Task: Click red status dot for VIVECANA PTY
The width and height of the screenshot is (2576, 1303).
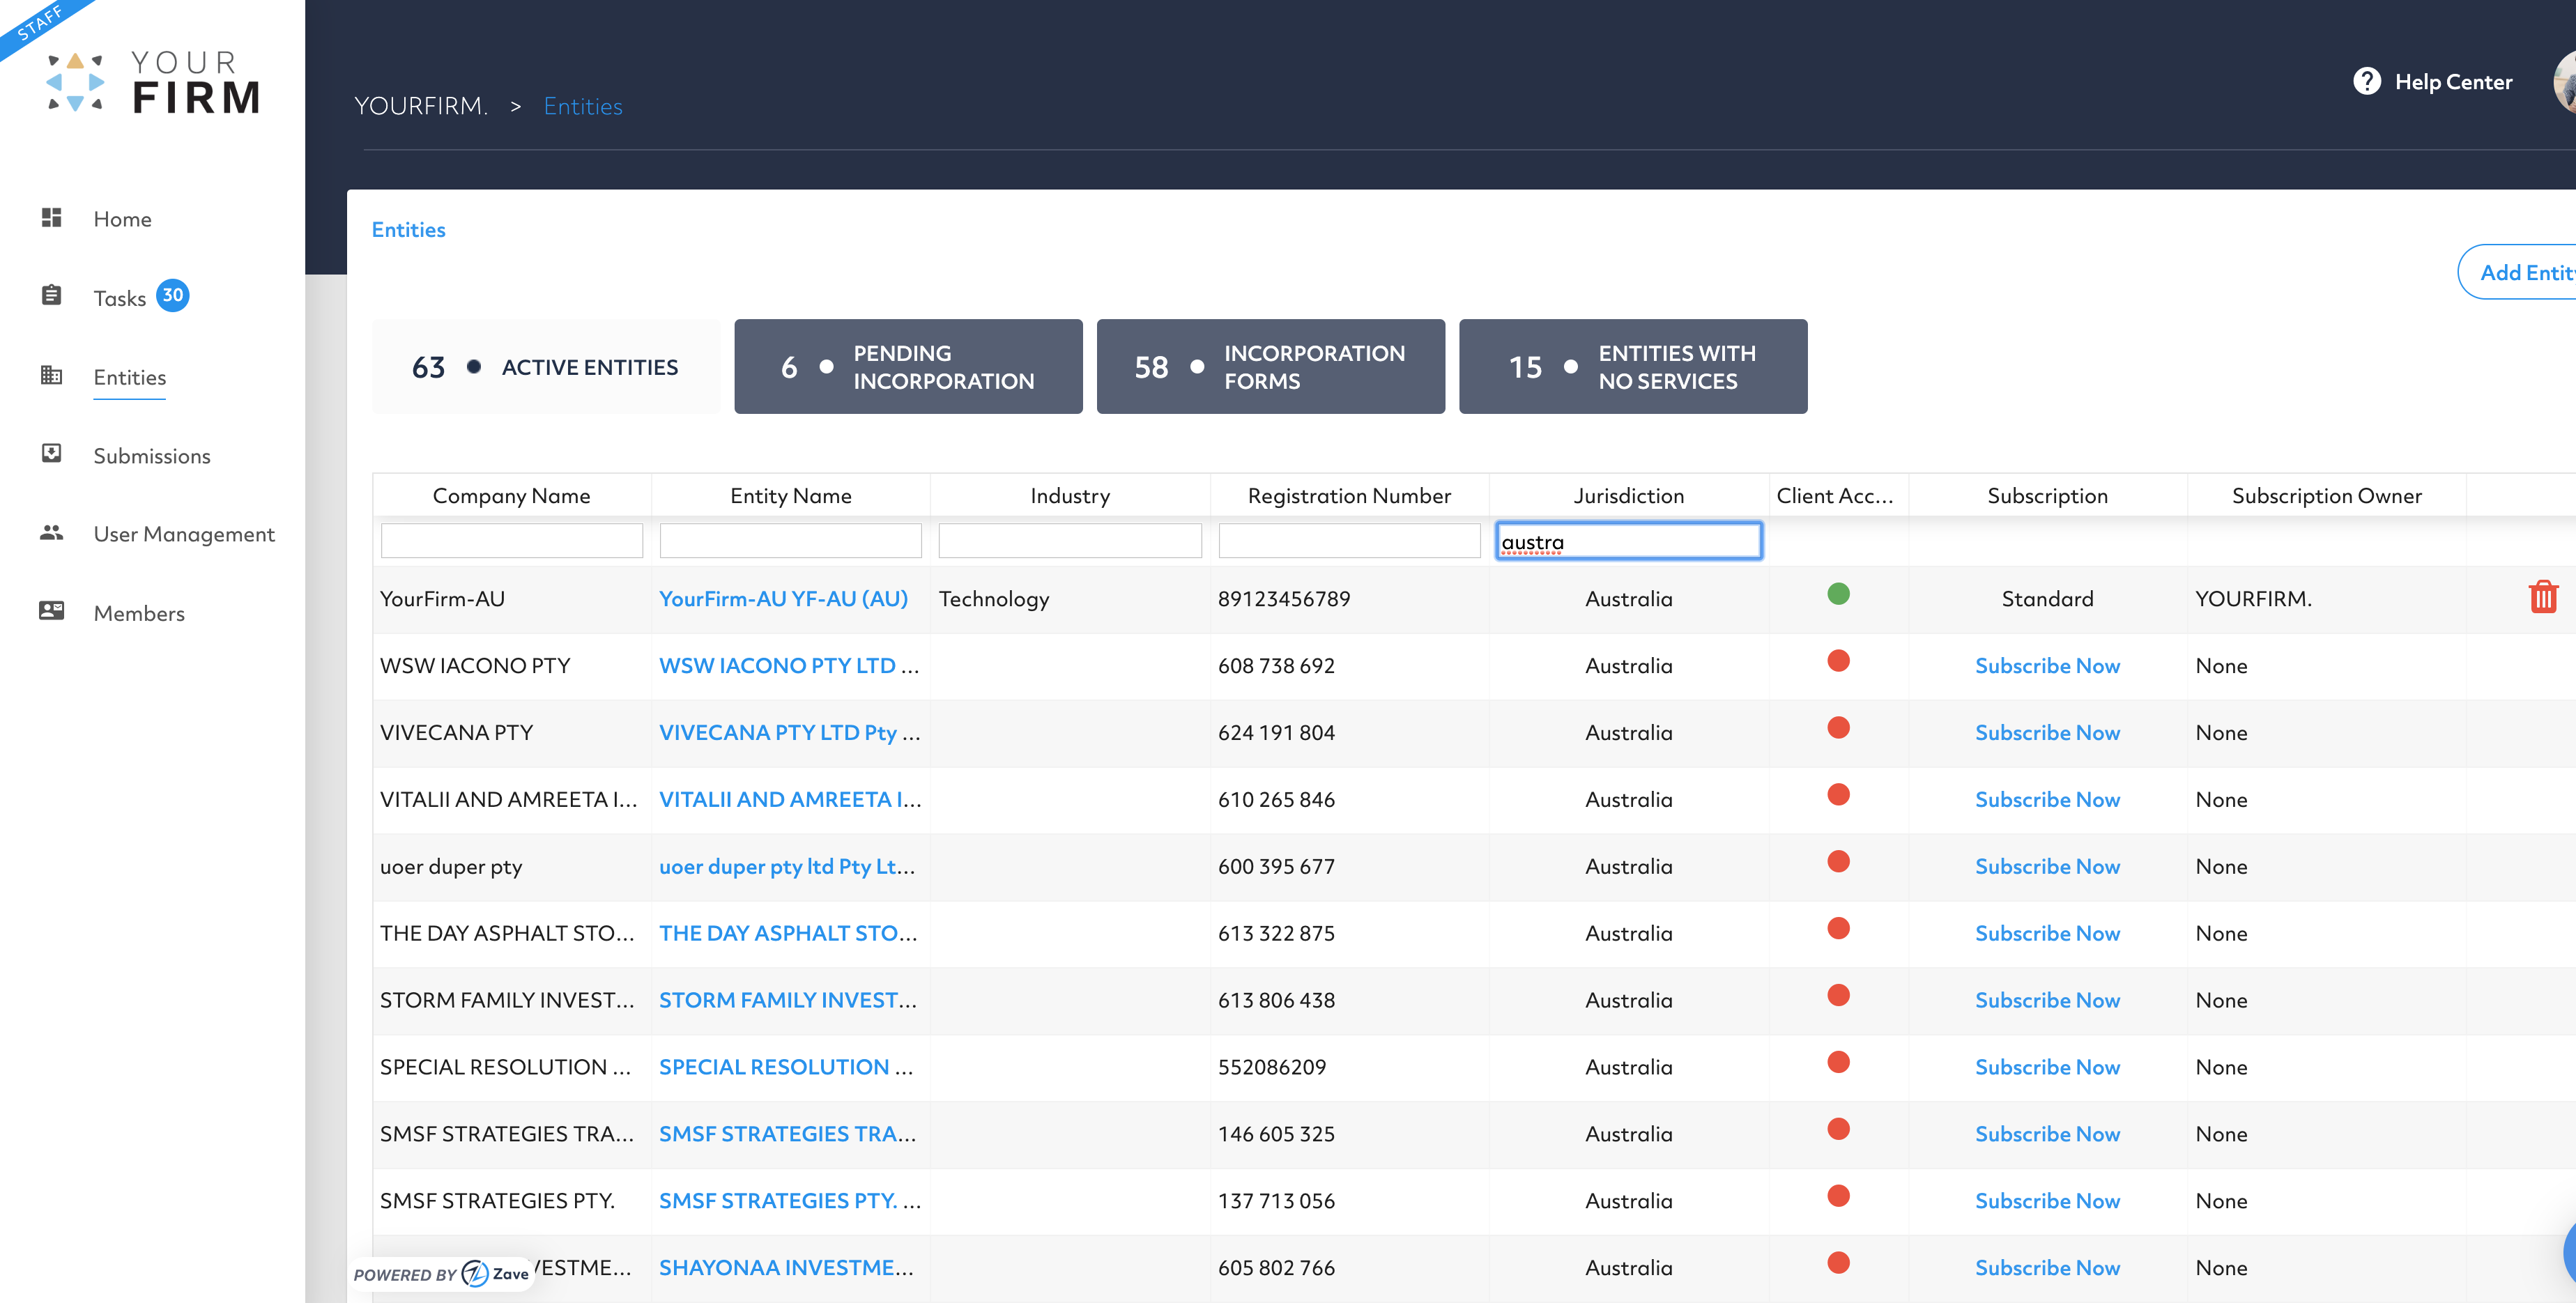Action: tap(1838, 728)
